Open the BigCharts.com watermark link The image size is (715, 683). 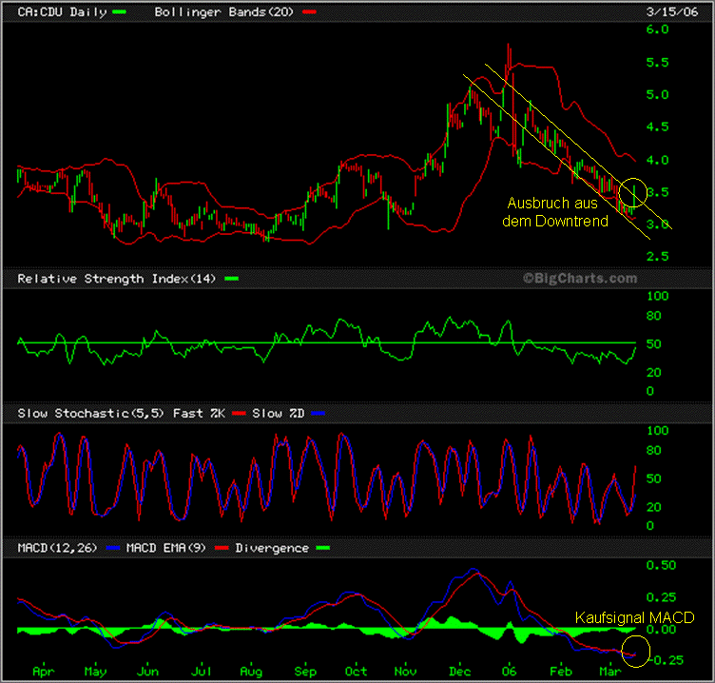(x=578, y=278)
